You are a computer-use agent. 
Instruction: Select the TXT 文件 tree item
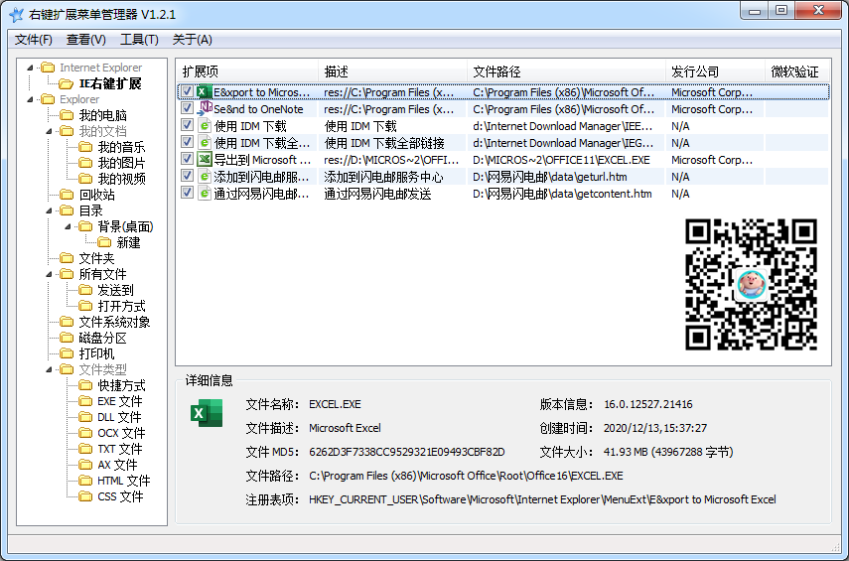click(x=120, y=449)
